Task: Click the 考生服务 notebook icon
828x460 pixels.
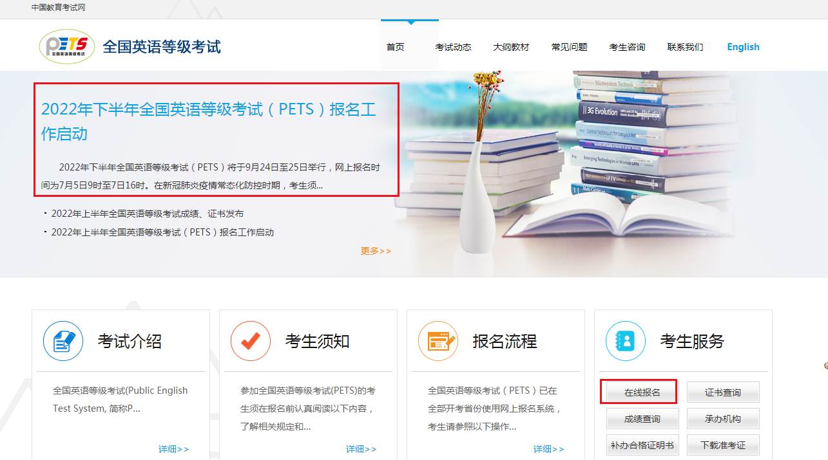Action: 626,341
